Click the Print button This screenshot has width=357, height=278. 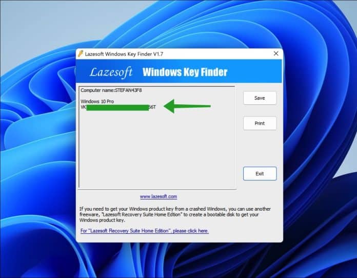click(x=260, y=123)
